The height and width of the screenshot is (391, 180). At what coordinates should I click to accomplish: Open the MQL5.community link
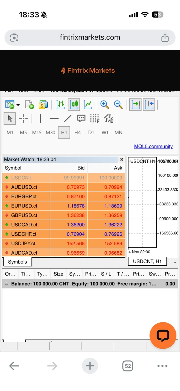click(x=153, y=147)
